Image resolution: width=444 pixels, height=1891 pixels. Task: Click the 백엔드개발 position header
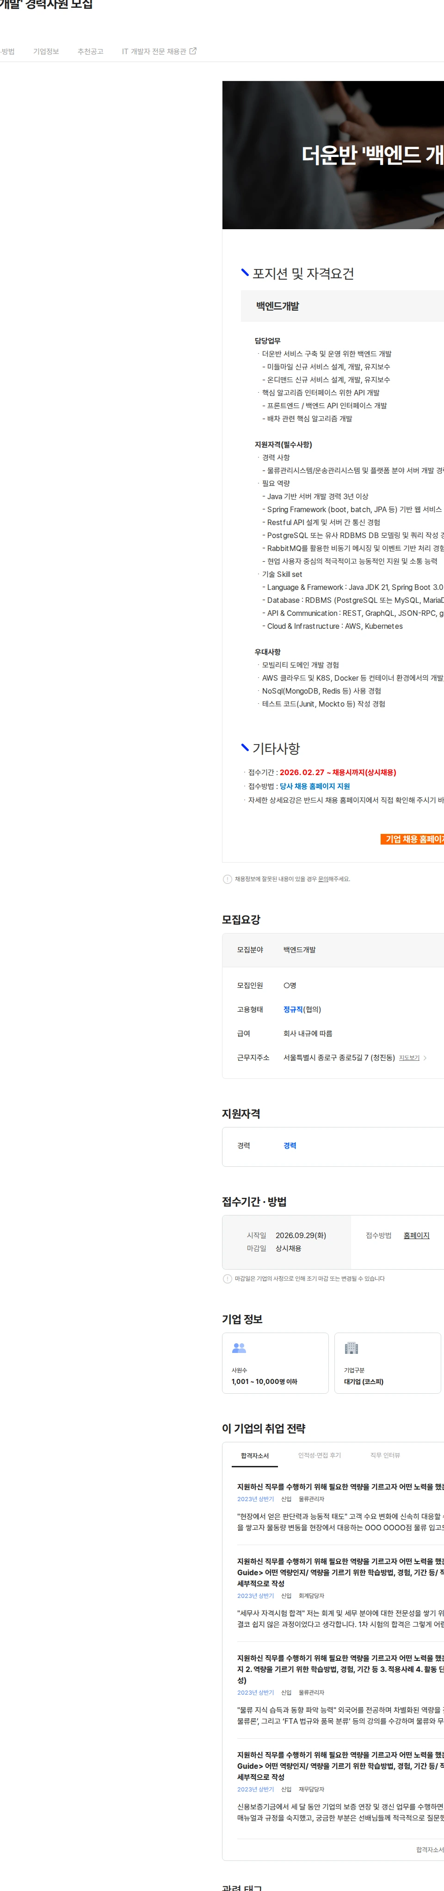tap(277, 306)
